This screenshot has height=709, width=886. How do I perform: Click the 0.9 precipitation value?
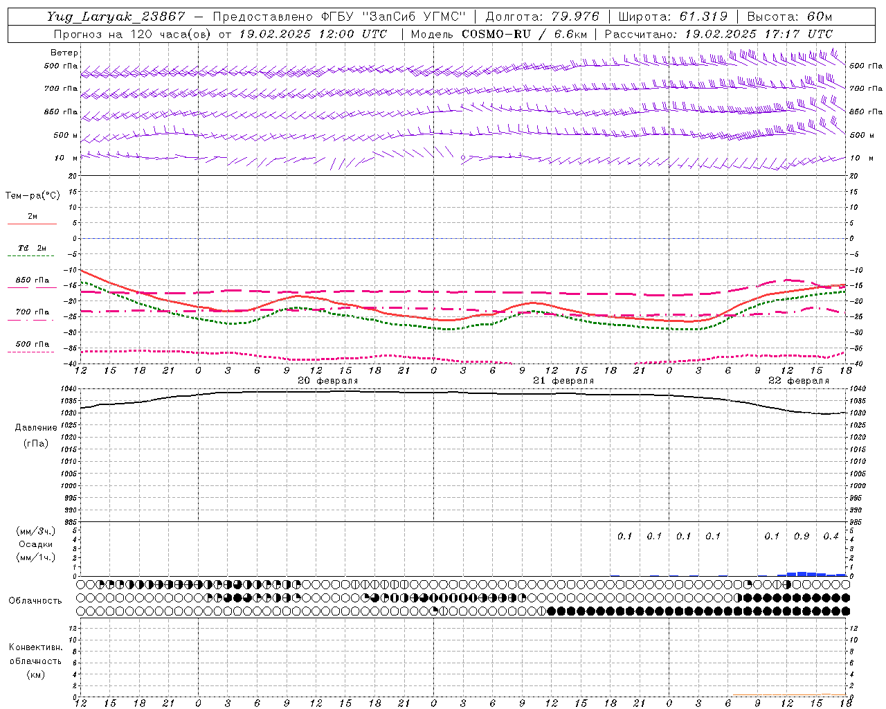click(x=802, y=537)
